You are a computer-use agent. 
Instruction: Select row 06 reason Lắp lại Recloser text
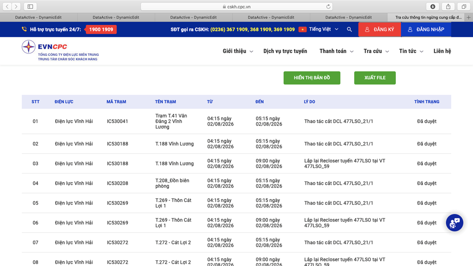tap(345, 223)
